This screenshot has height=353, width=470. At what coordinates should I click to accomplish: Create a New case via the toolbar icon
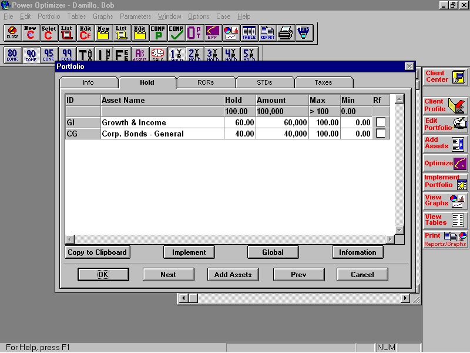30,34
